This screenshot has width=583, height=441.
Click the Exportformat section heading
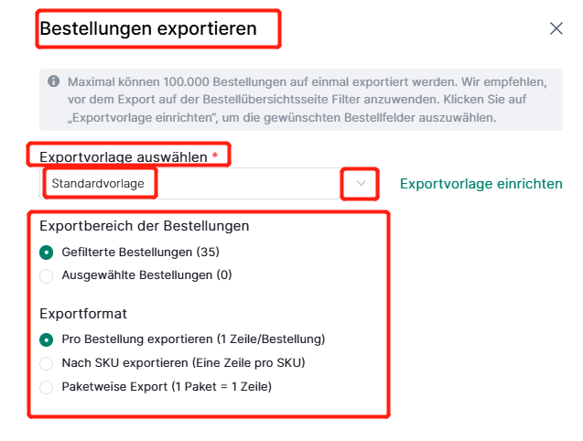pos(83,314)
